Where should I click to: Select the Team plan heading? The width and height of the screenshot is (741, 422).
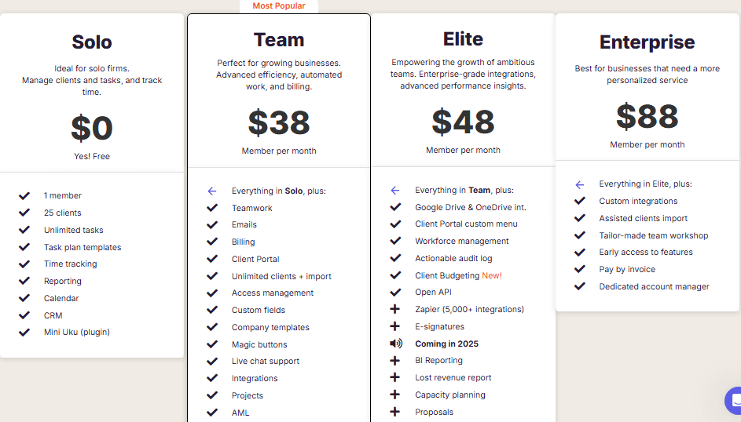pyautogui.click(x=278, y=40)
